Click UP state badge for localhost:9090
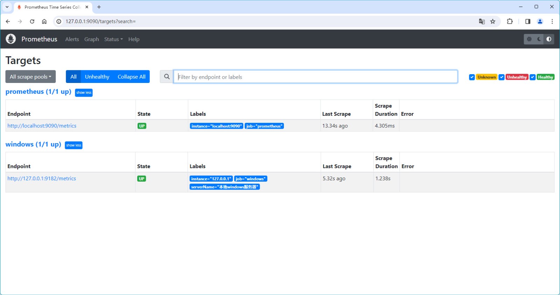 point(142,126)
